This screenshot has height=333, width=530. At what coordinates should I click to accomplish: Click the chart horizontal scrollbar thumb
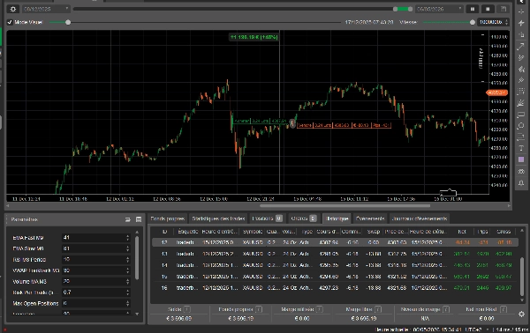click(x=344, y=205)
